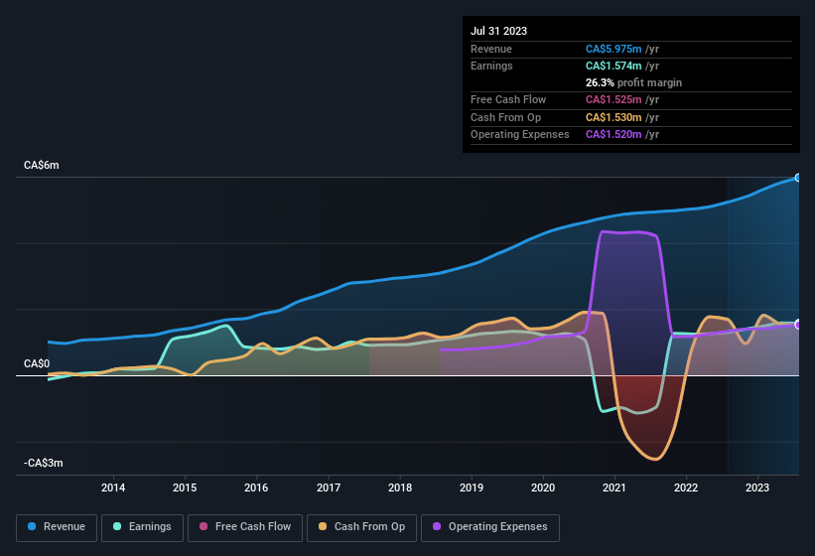
Task: Click the CA$6m y-axis label
Action: 42,166
